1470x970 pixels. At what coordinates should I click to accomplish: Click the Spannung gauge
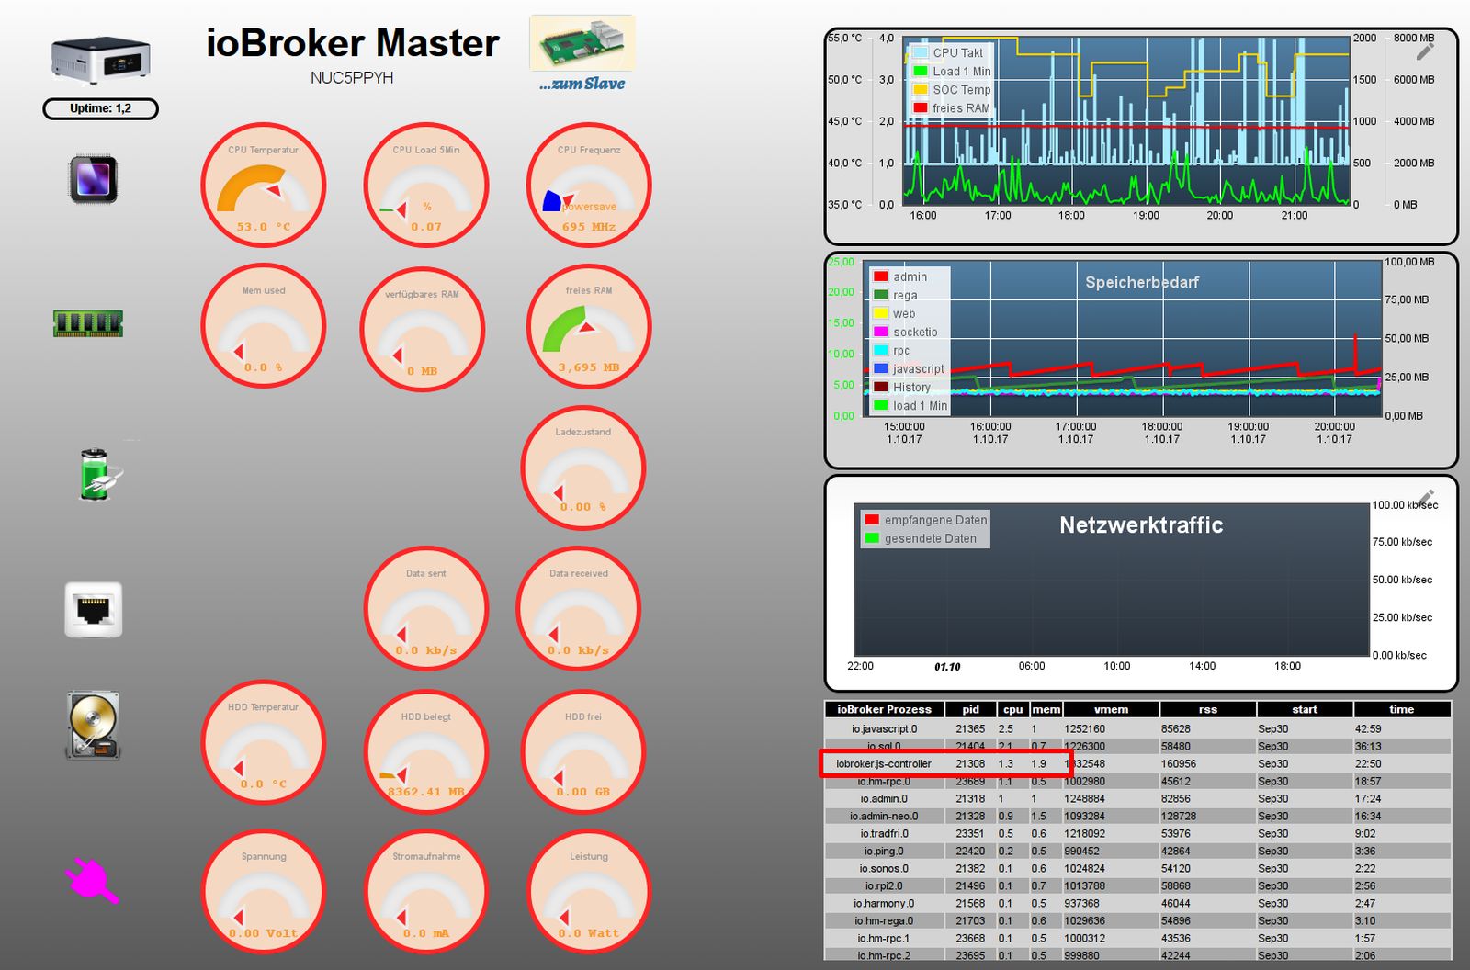pos(264,892)
